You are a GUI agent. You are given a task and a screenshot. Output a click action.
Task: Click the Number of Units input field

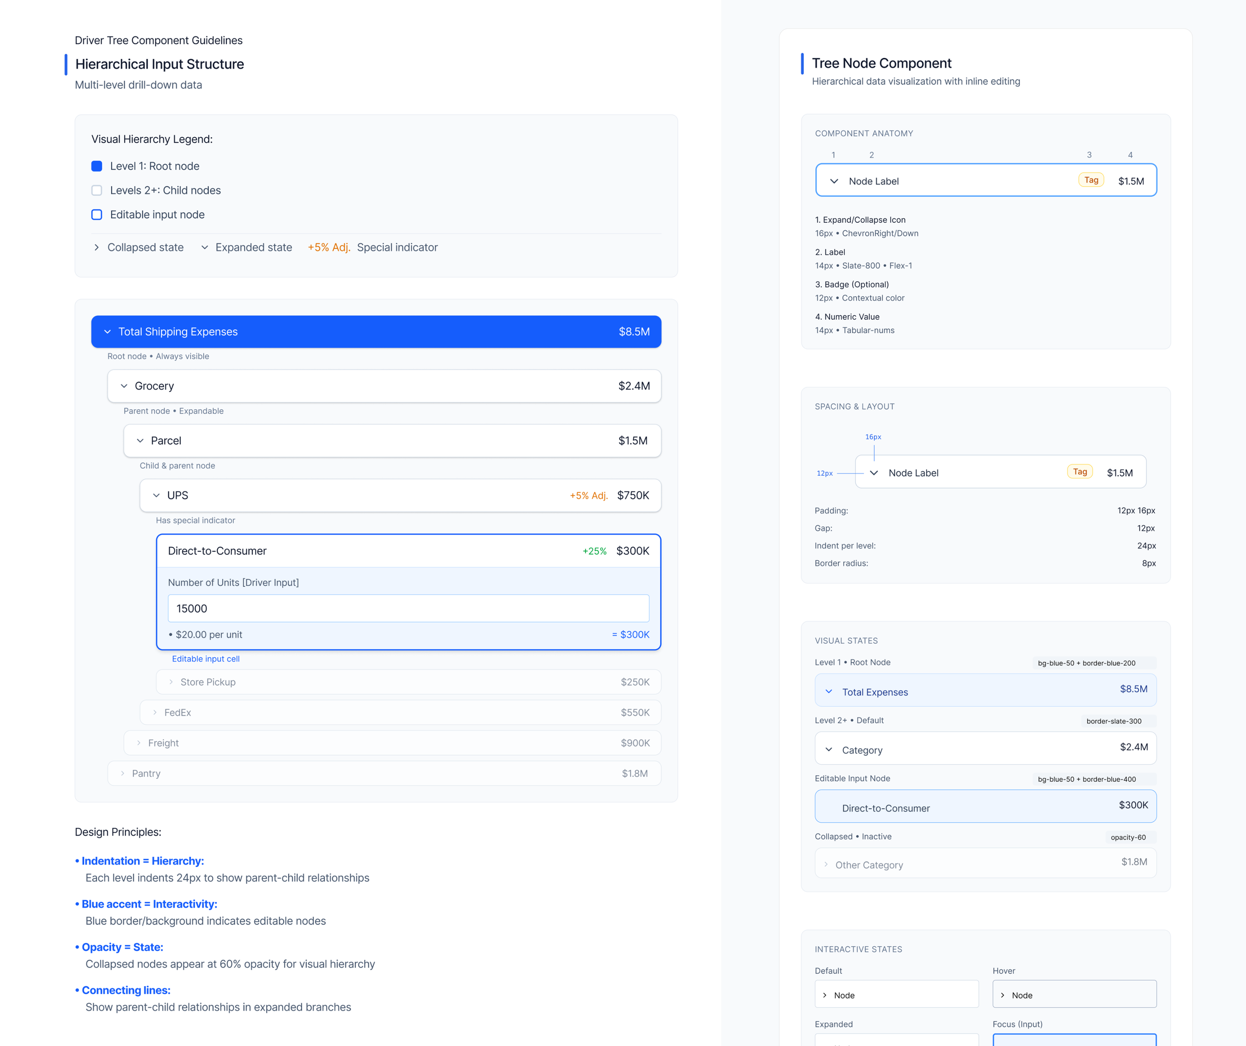click(408, 608)
